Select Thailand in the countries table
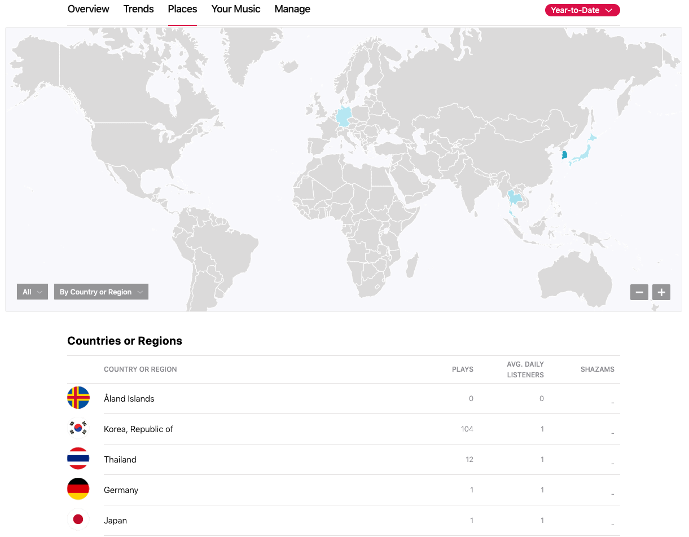This screenshot has height=537, width=689. tap(120, 459)
